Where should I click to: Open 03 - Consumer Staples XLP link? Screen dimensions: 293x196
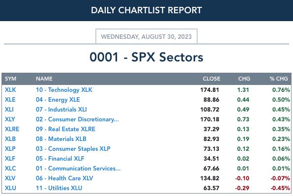[73, 149]
